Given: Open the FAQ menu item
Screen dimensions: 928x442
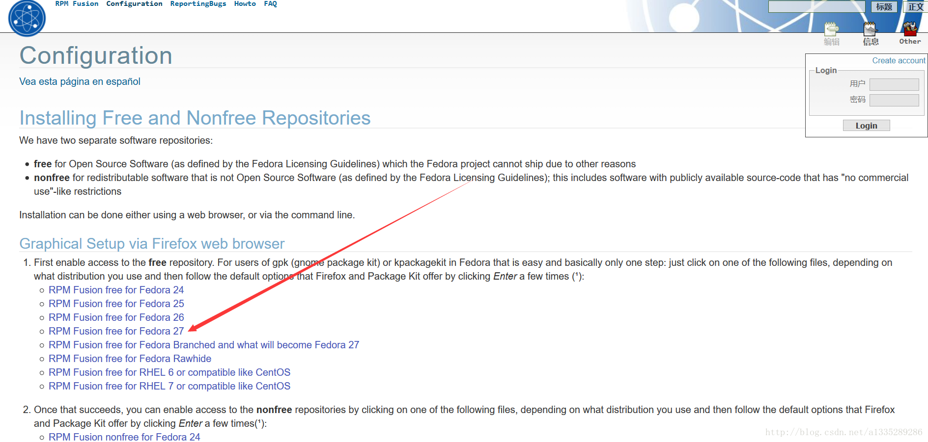Looking at the screenshot, I should [x=270, y=4].
